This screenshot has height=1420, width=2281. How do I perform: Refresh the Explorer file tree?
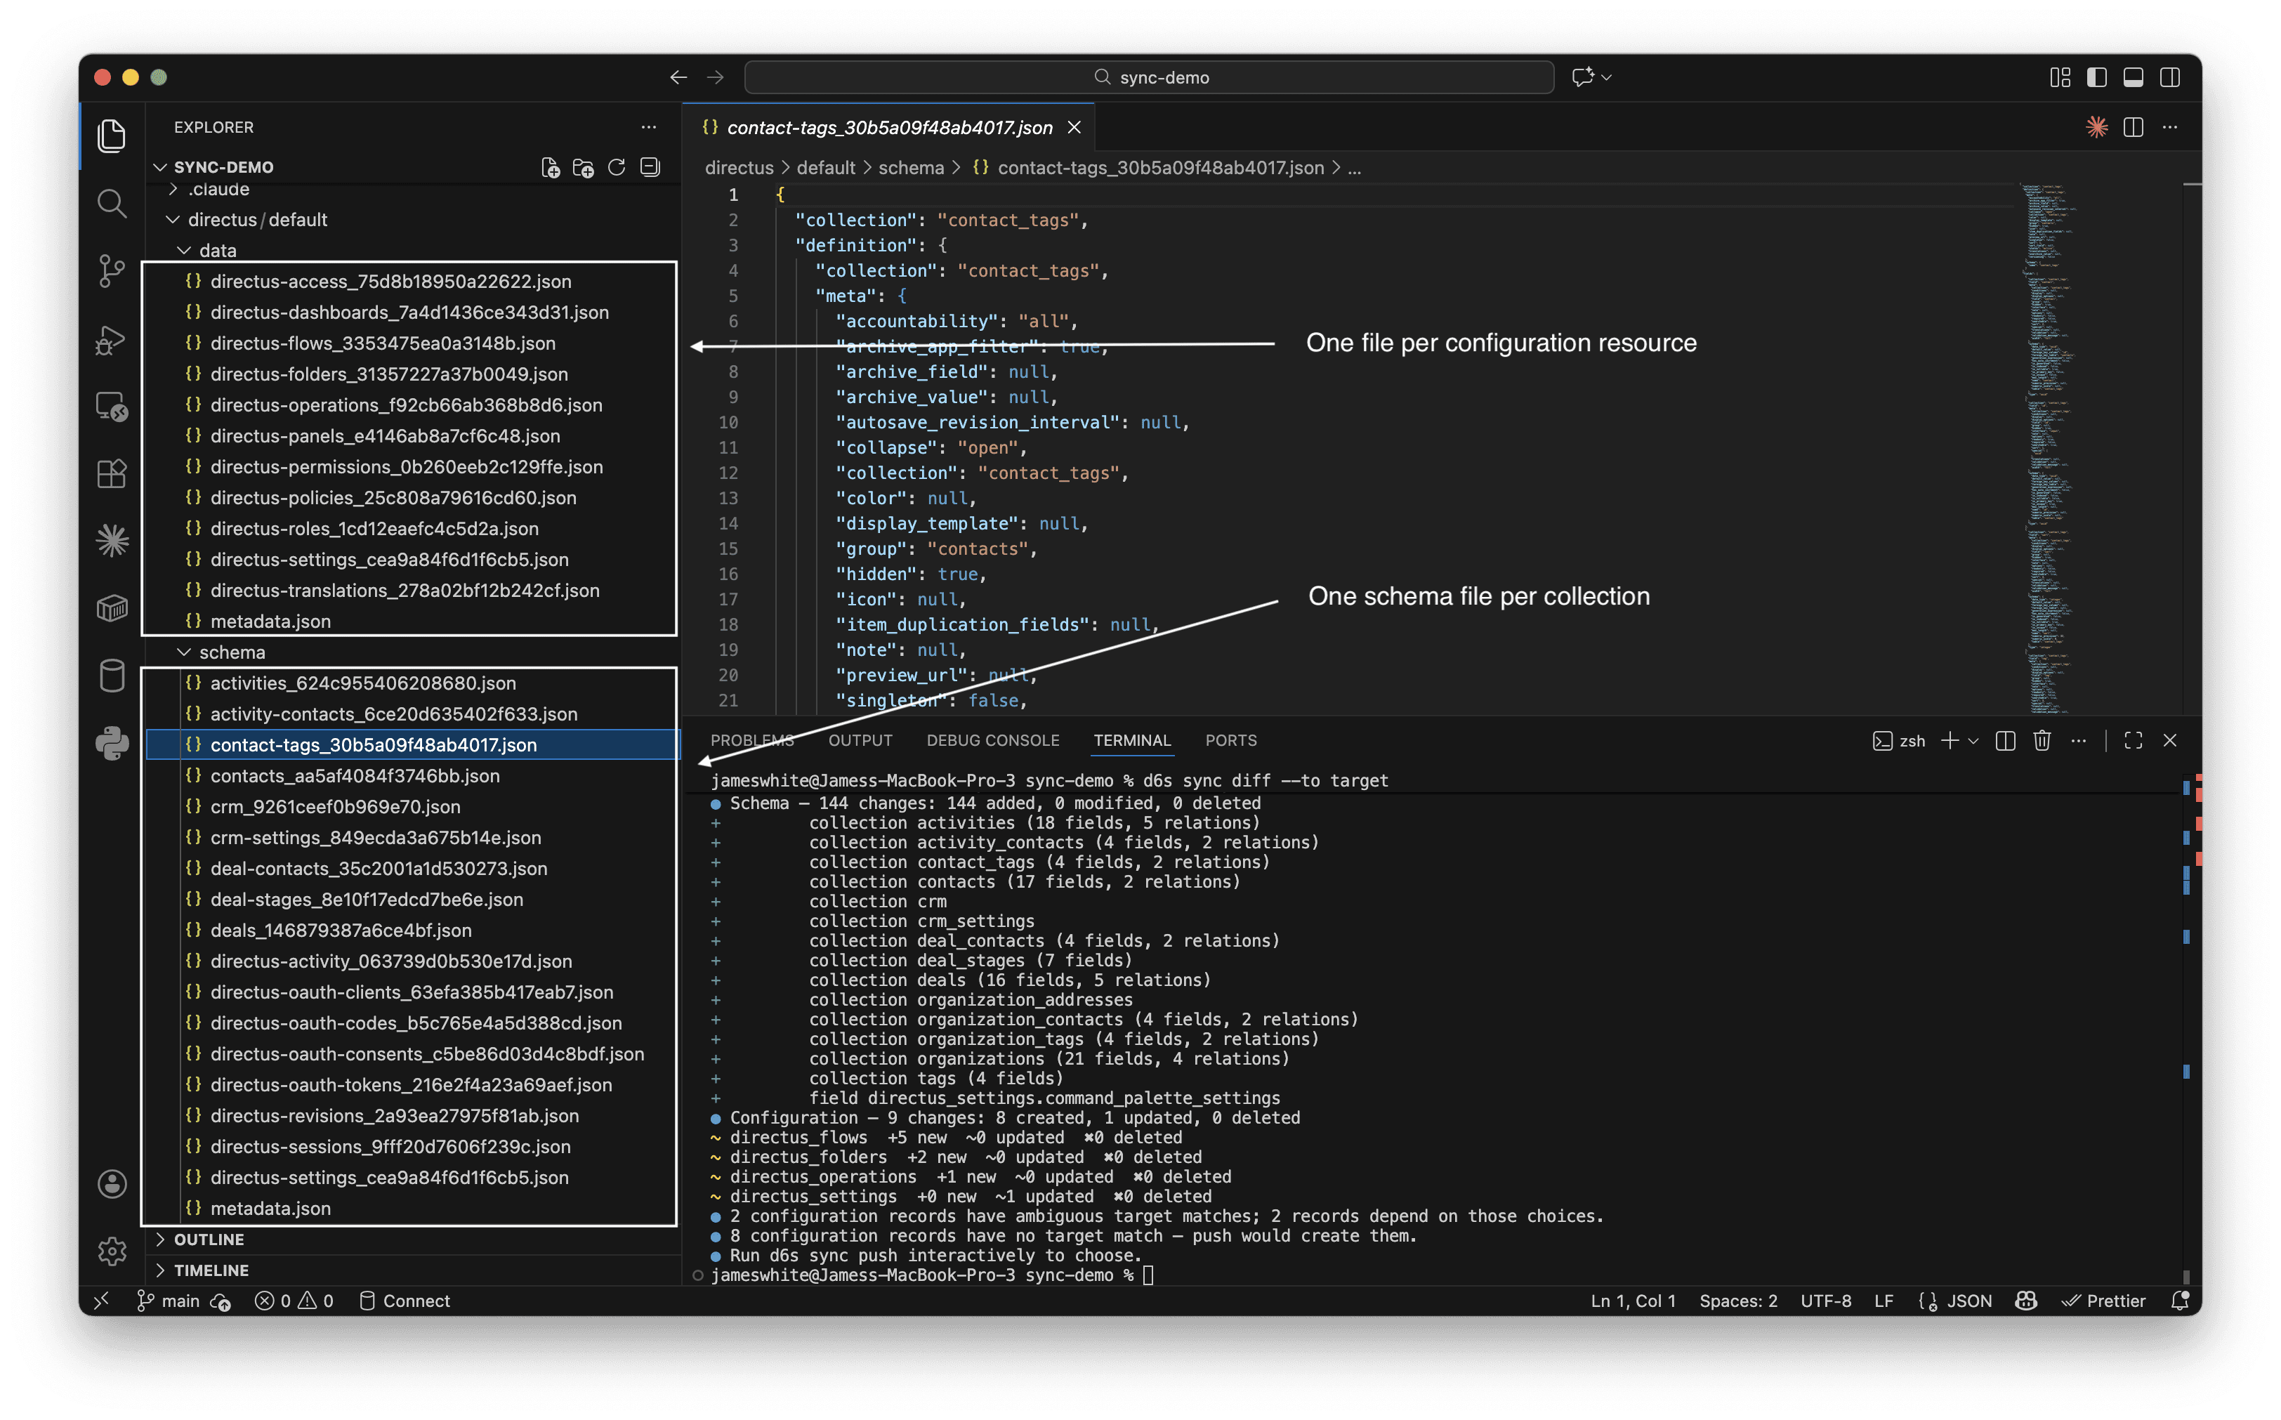[616, 167]
